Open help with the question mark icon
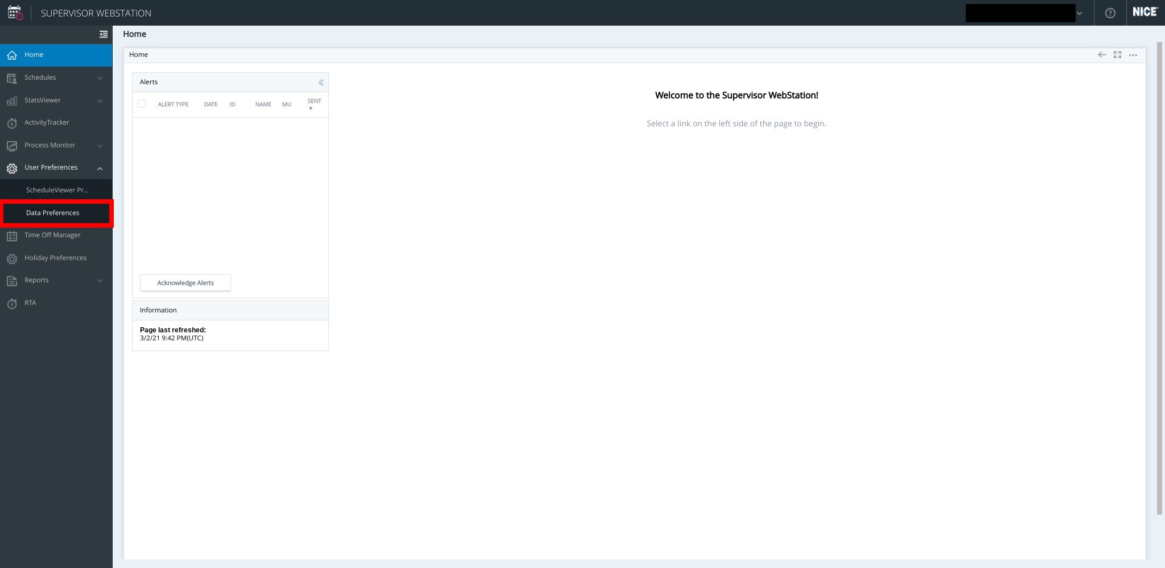Image resolution: width=1165 pixels, height=568 pixels. coord(1110,13)
